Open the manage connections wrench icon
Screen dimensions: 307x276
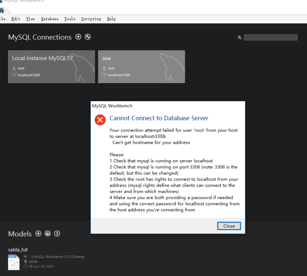point(88,37)
